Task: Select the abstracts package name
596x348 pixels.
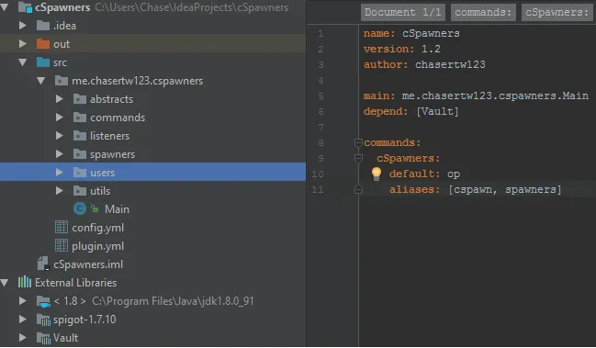Action: 112,99
